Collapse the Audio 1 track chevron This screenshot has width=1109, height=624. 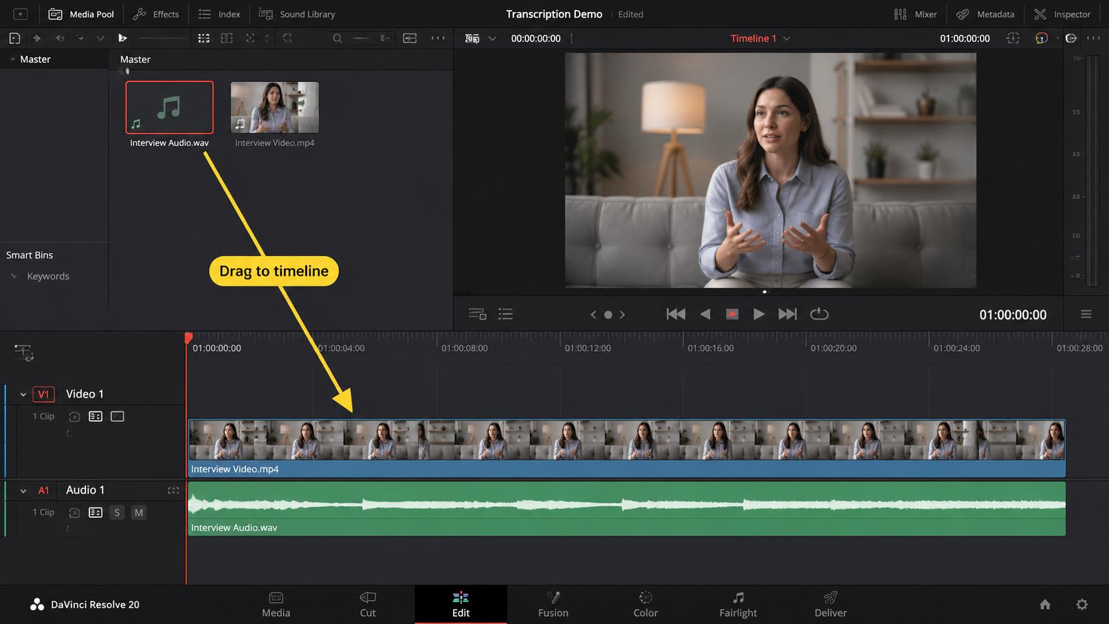(23, 491)
